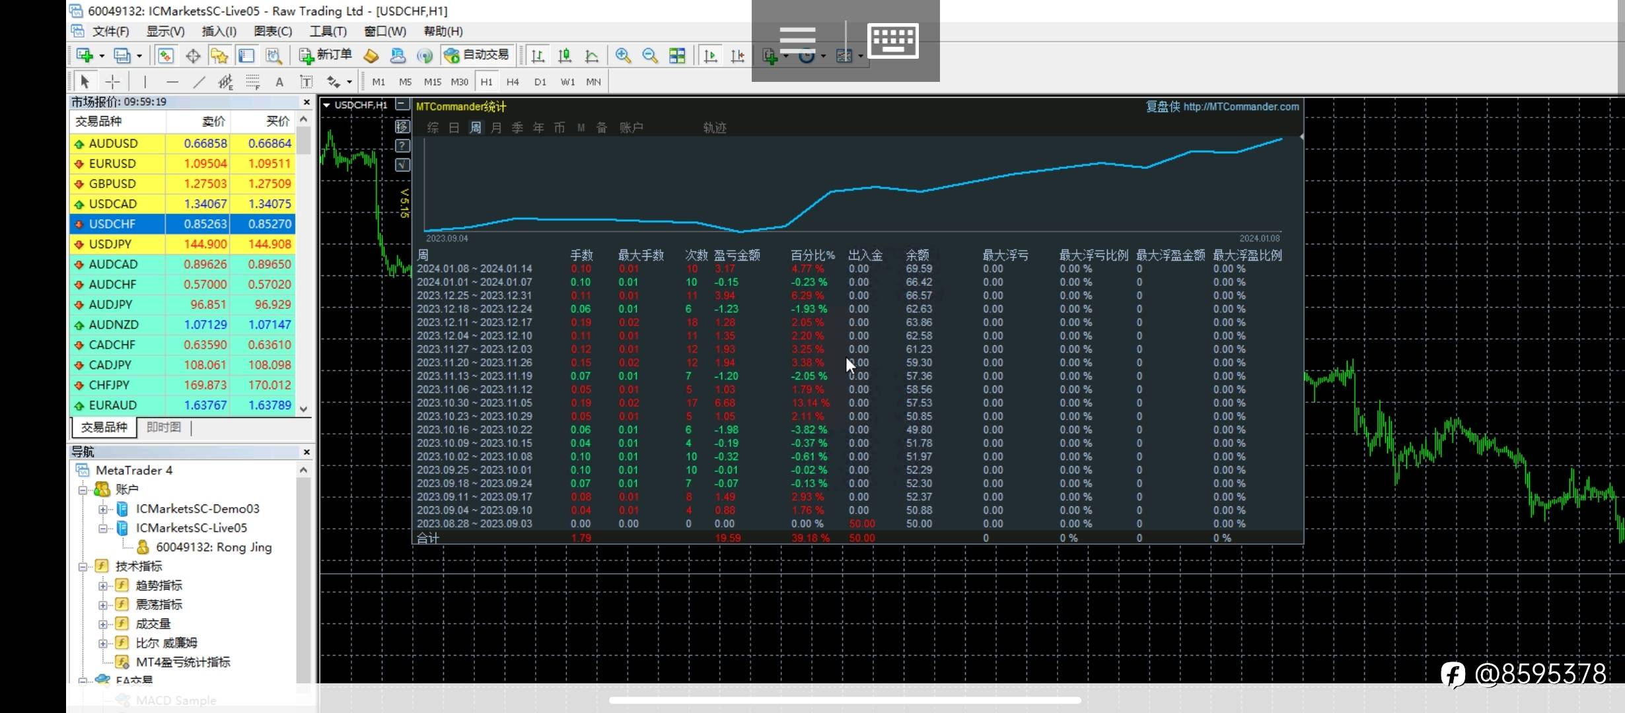Toggle the Market Watch window icon
The width and height of the screenshot is (1625, 713).
(166, 55)
